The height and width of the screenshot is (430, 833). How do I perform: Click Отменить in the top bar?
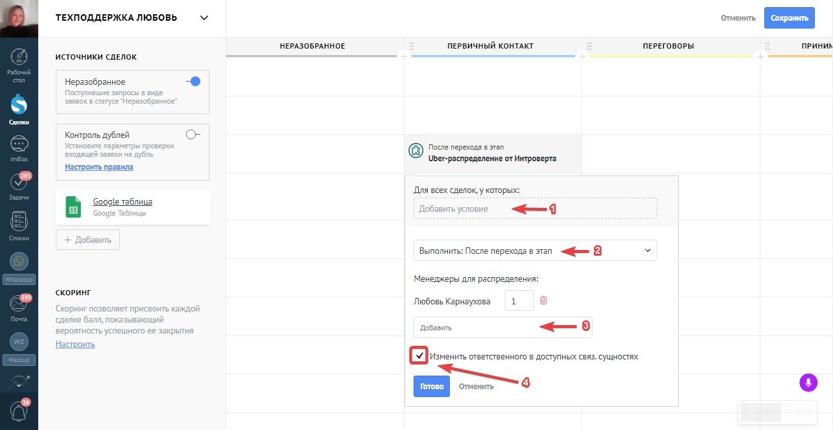point(738,18)
